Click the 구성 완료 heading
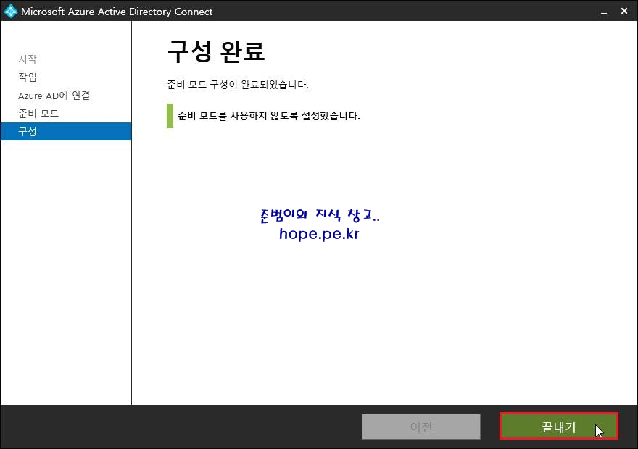638x449 pixels. 216,51
